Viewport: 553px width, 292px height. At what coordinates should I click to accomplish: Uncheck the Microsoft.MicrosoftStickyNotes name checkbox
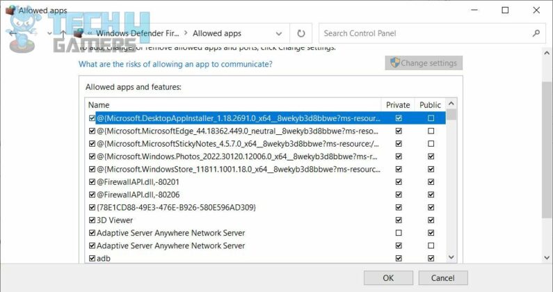(x=92, y=143)
